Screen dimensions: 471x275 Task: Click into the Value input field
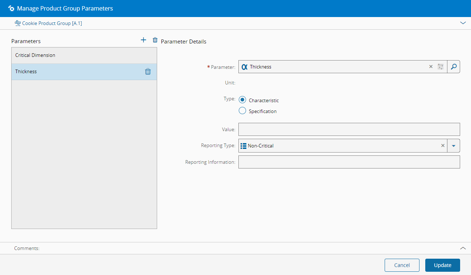pyautogui.click(x=349, y=129)
